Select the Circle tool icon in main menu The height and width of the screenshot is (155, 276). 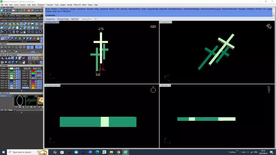pos(40,32)
